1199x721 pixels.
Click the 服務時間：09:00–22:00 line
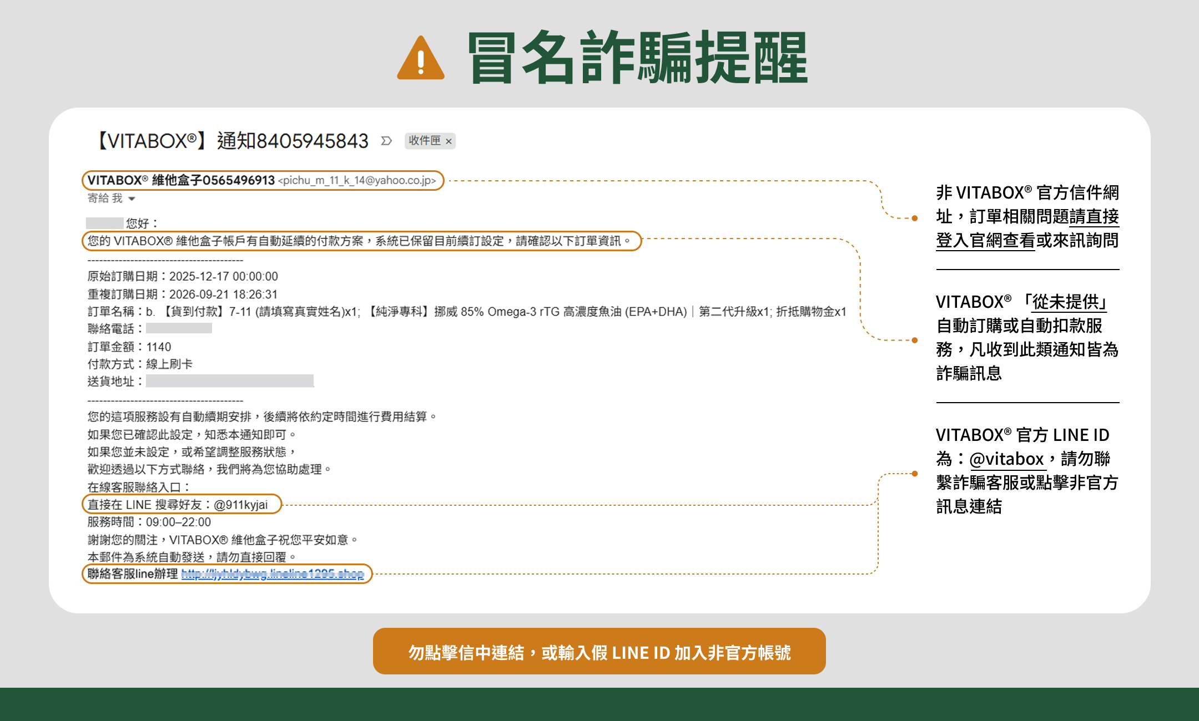[x=149, y=522]
